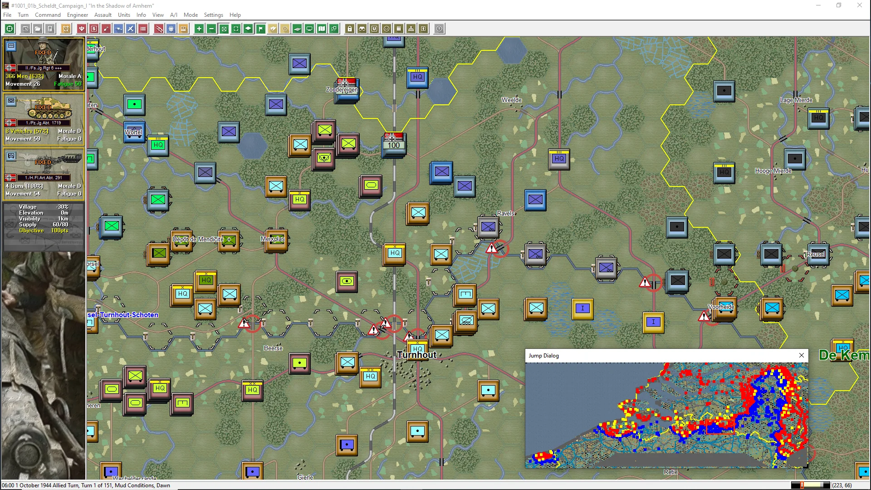Click the status bar progress indicator bar

(810, 485)
